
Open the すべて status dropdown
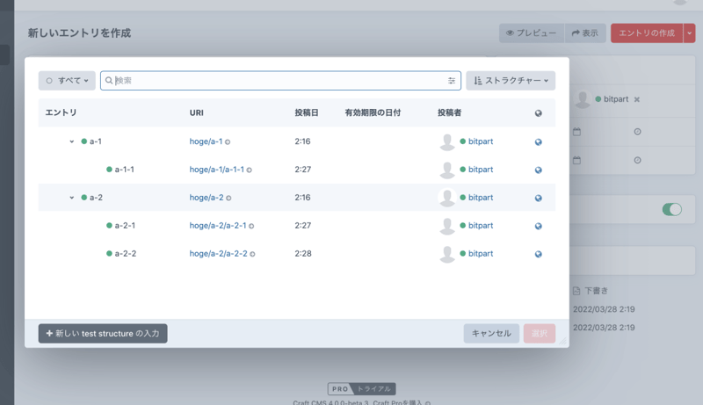click(x=67, y=81)
